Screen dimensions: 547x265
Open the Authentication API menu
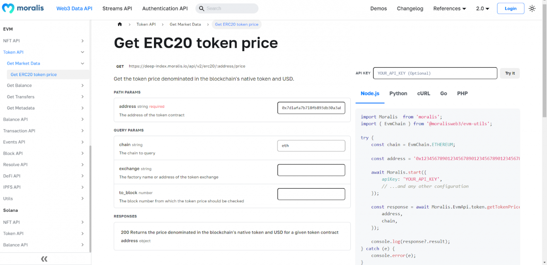(x=165, y=8)
